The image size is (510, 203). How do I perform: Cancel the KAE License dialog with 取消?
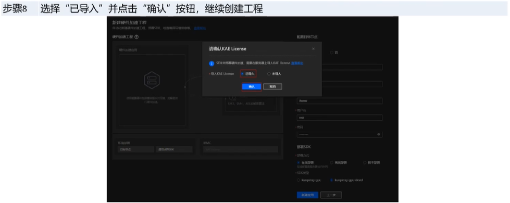point(272,87)
